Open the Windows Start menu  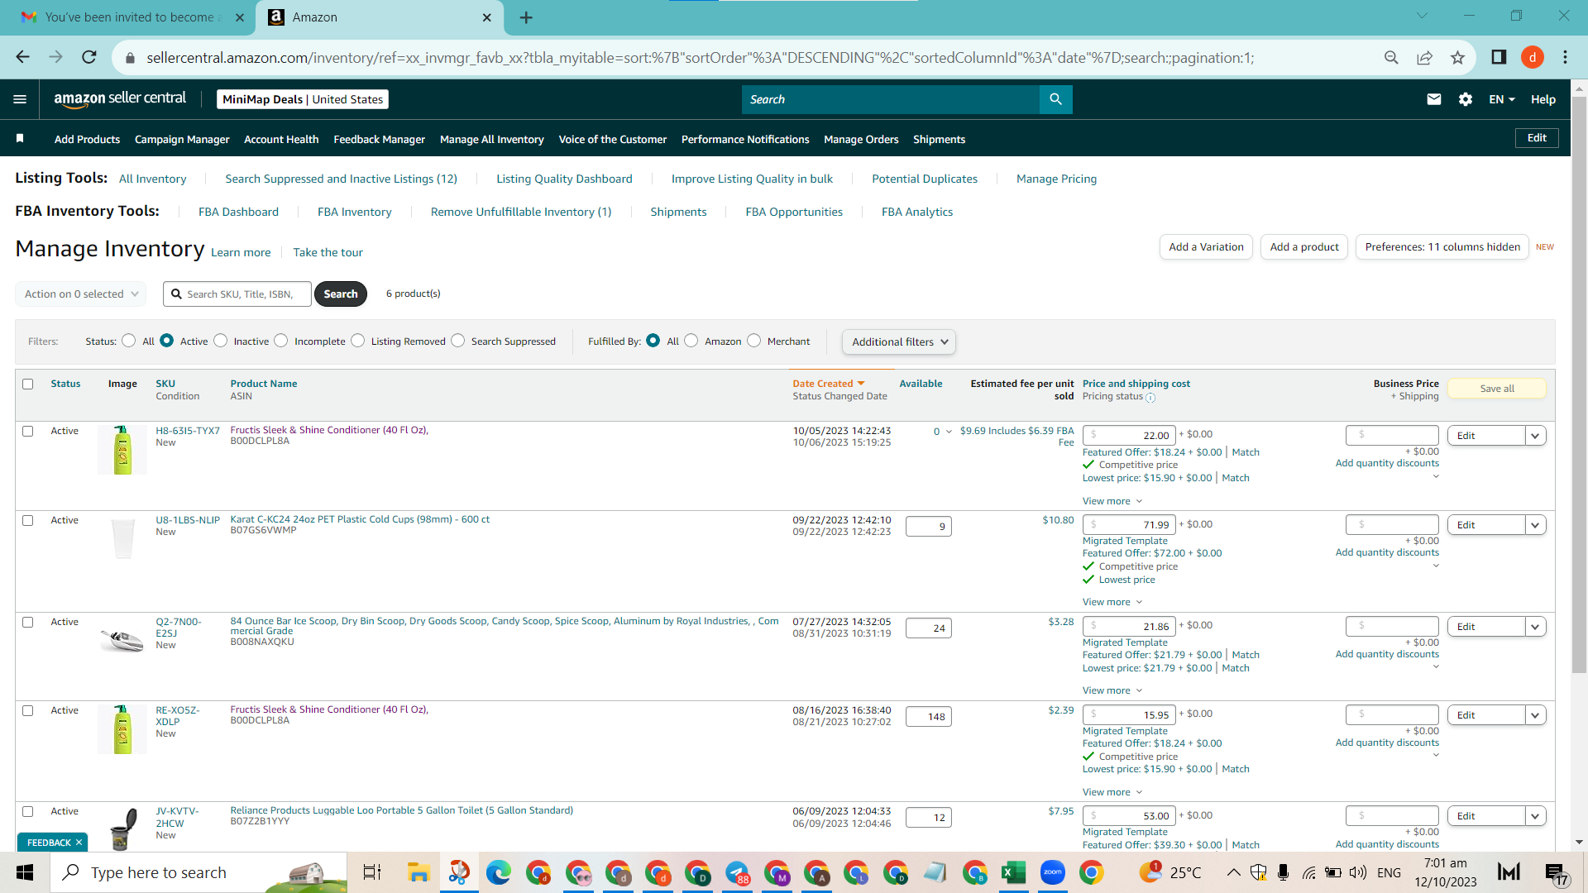click(25, 872)
